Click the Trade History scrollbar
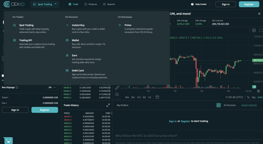The width and height of the screenshot is (263, 144). coord(112,113)
